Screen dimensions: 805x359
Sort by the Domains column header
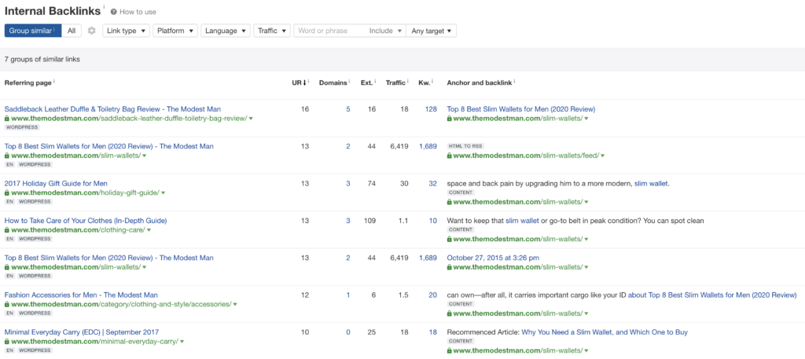(x=333, y=82)
